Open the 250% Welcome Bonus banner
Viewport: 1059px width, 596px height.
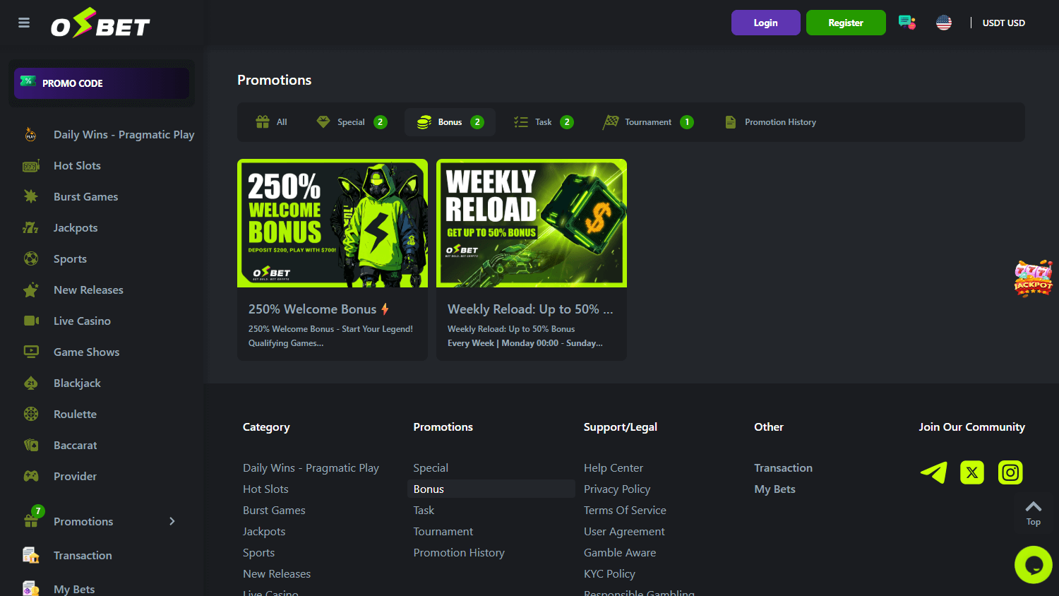[x=332, y=223]
